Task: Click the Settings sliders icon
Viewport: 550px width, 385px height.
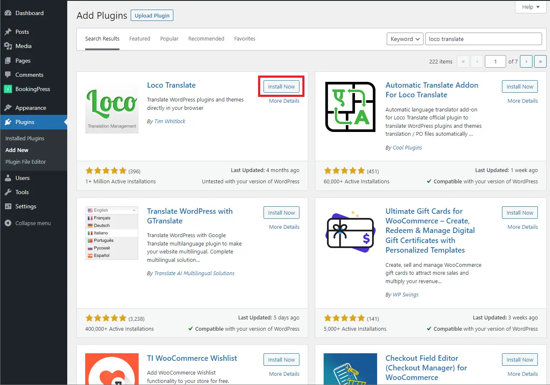Action: 8,206
